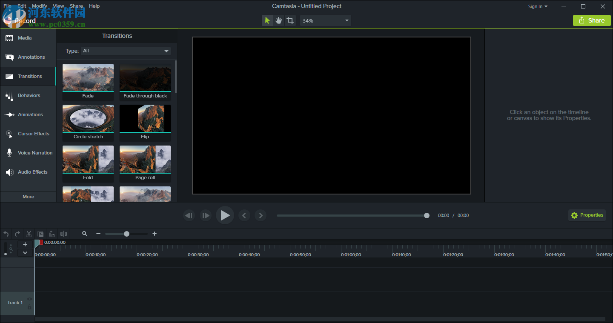Split the media at the playhead
613x323 pixels.
(63, 234)
